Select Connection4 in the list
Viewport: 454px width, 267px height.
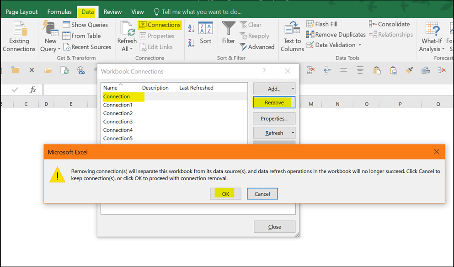(x=174, y=130)
